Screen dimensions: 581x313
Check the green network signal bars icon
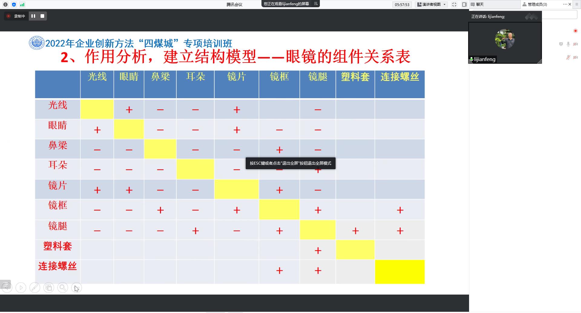point(22,5)
